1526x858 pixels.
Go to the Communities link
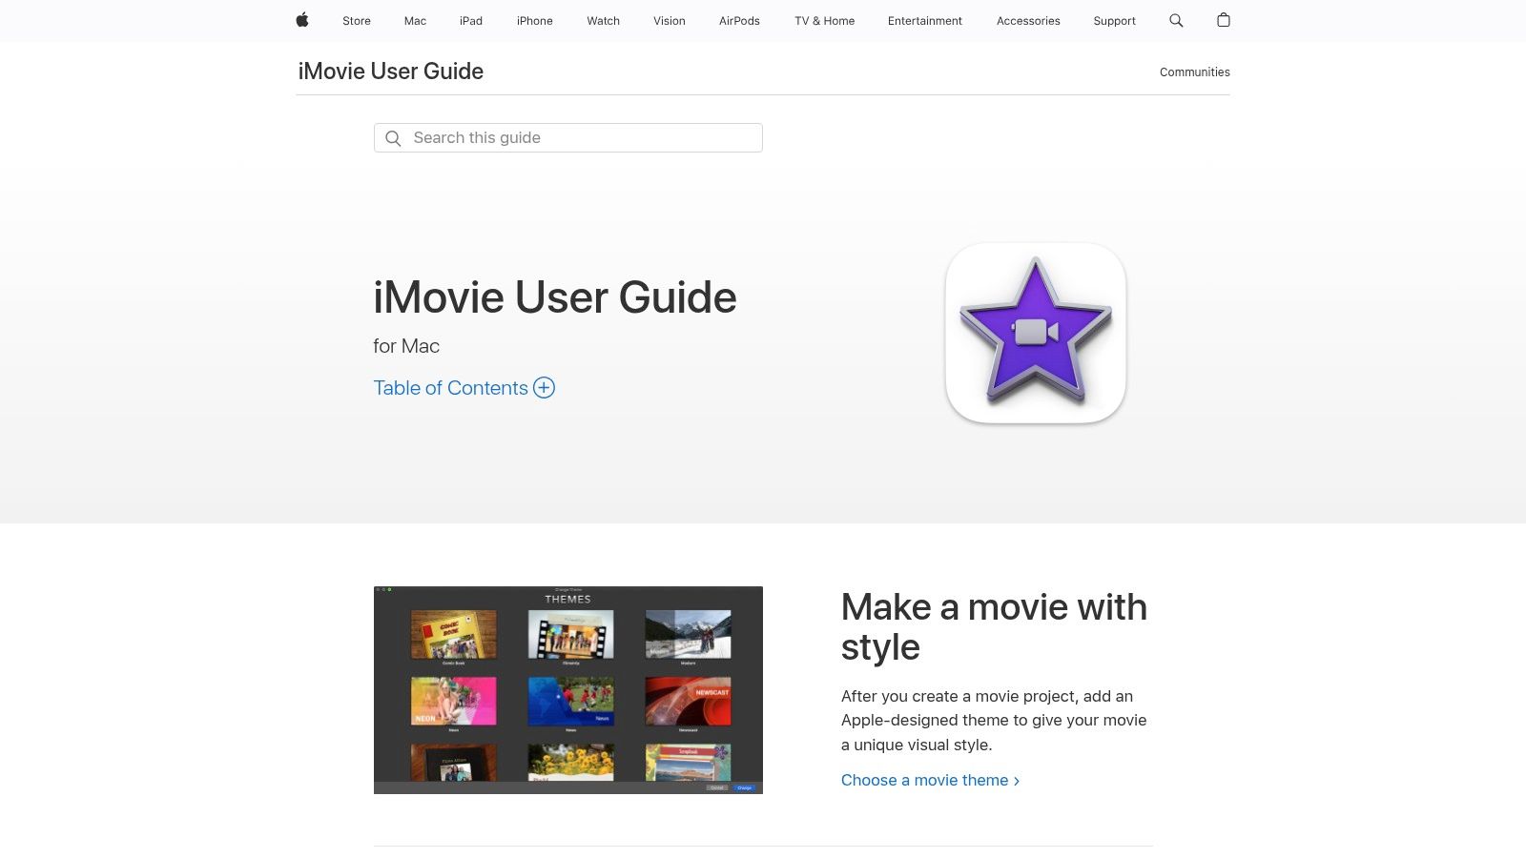point(1195,72)
